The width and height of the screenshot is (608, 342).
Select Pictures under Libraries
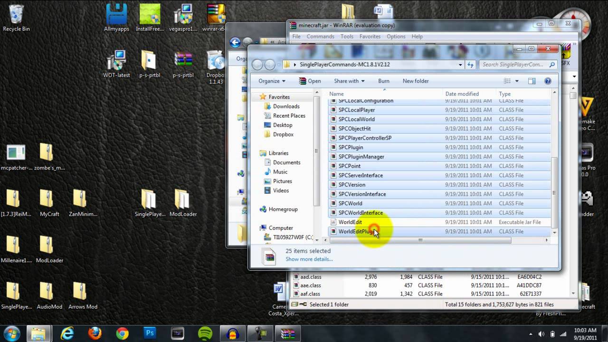[282, 181]
